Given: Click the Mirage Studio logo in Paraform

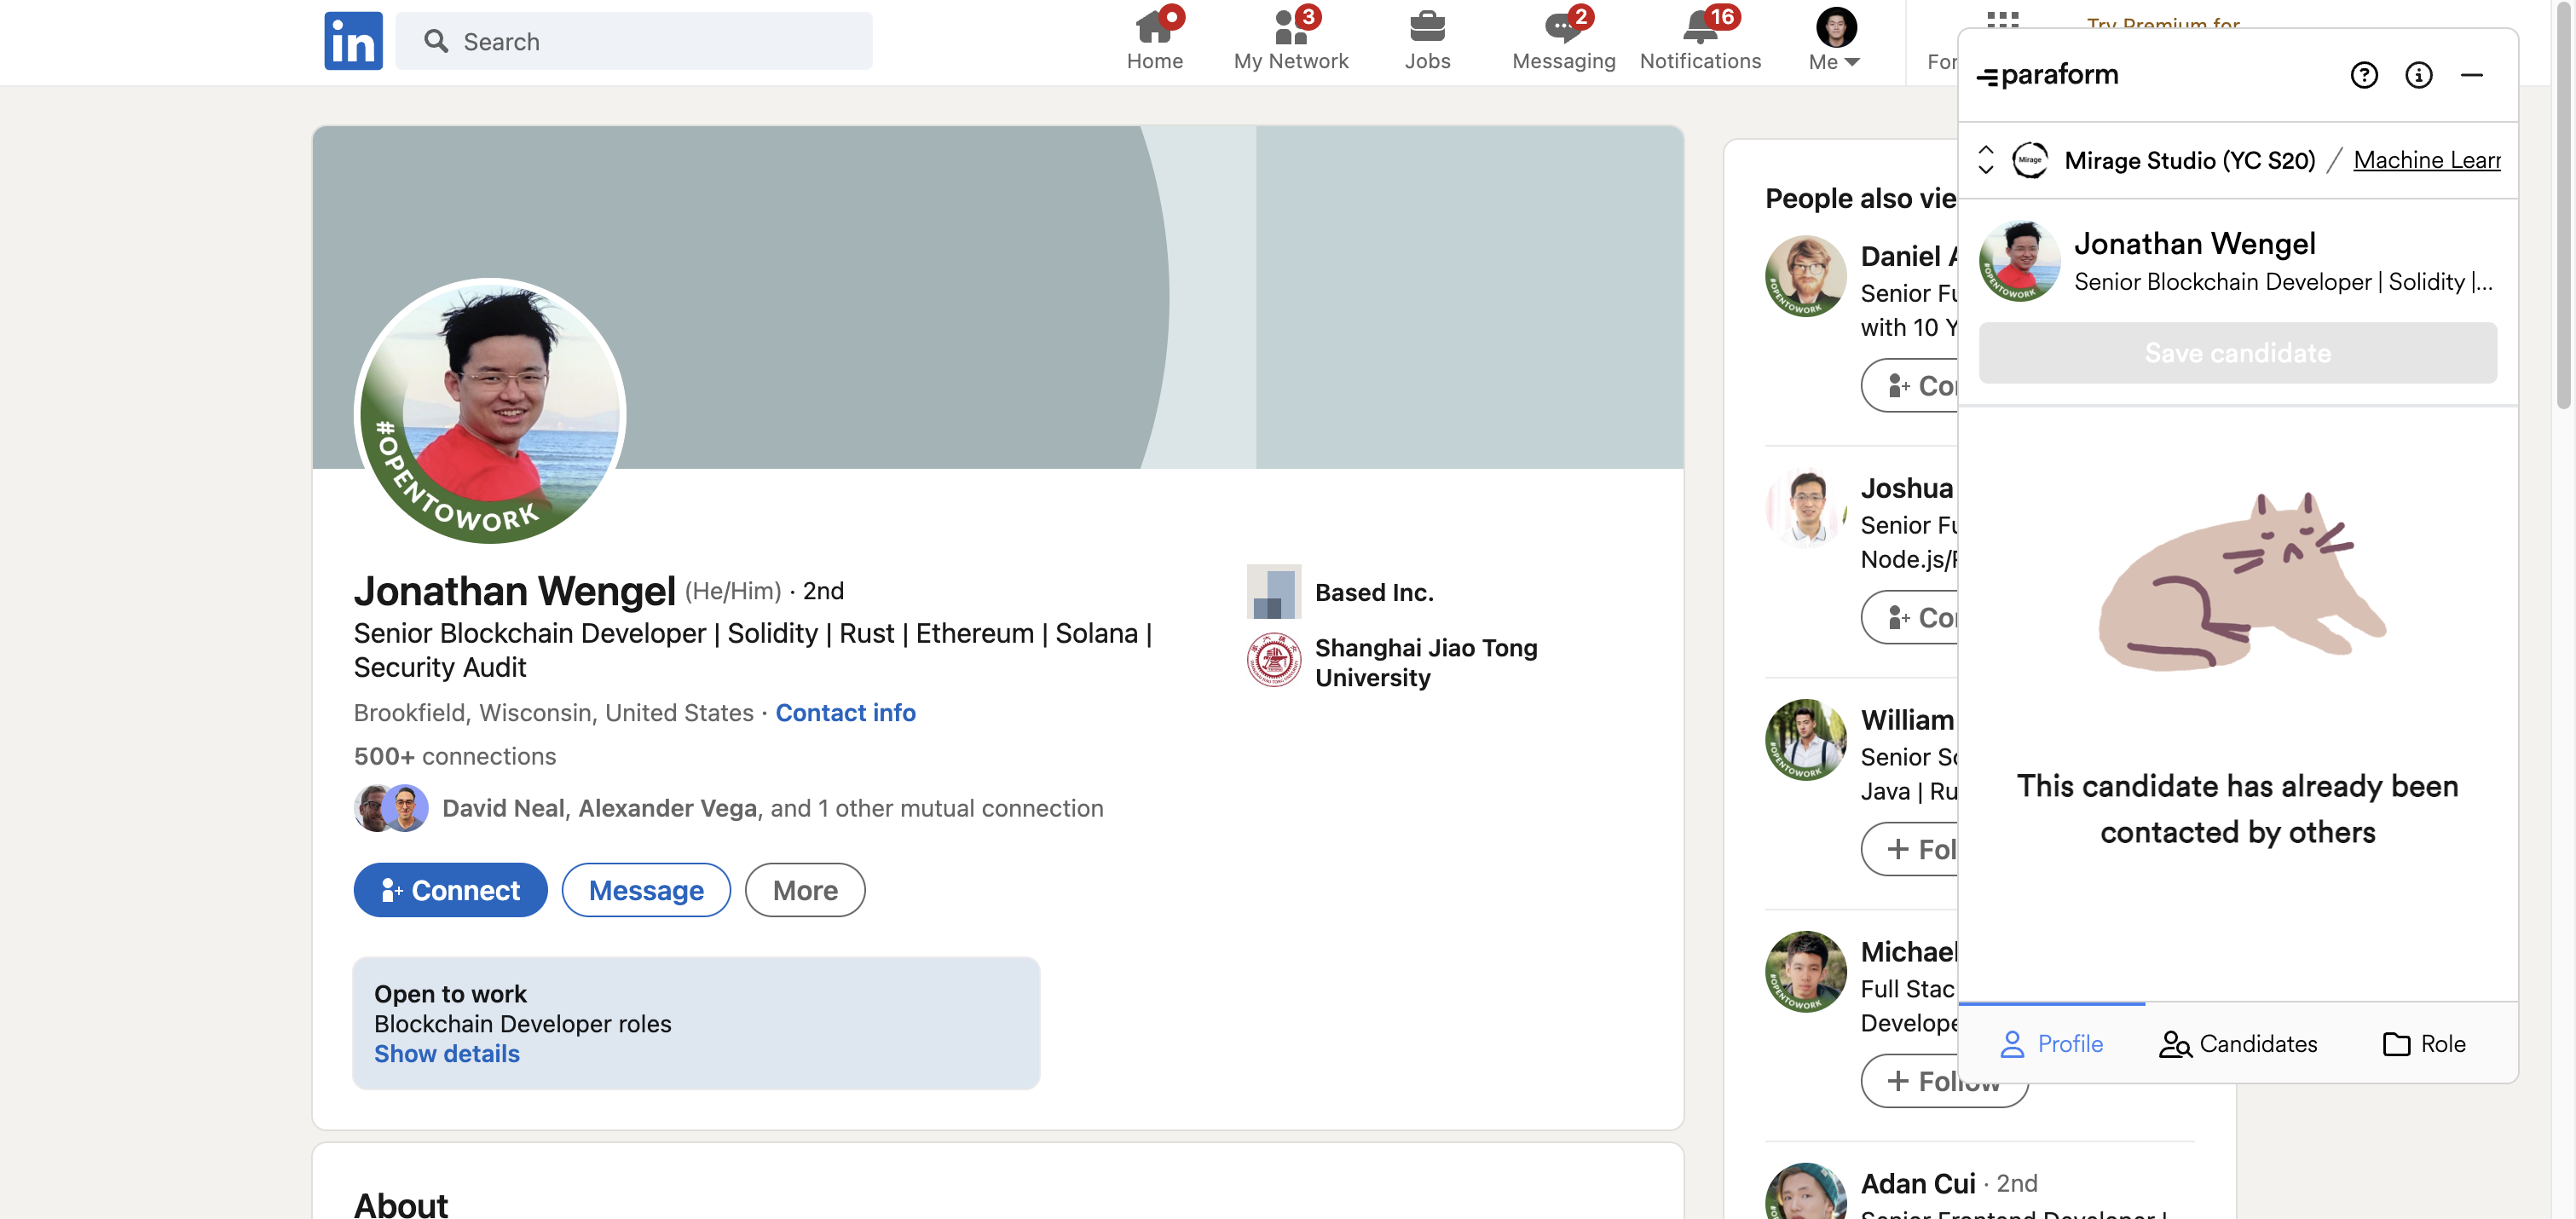Looking at the screenshot, I should [2031, 159].
